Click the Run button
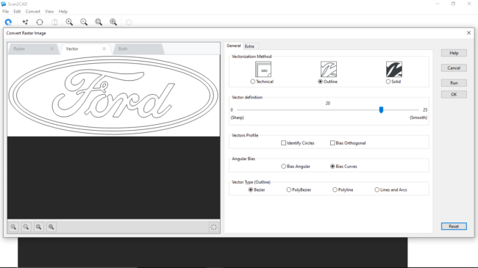 (454, 83)
